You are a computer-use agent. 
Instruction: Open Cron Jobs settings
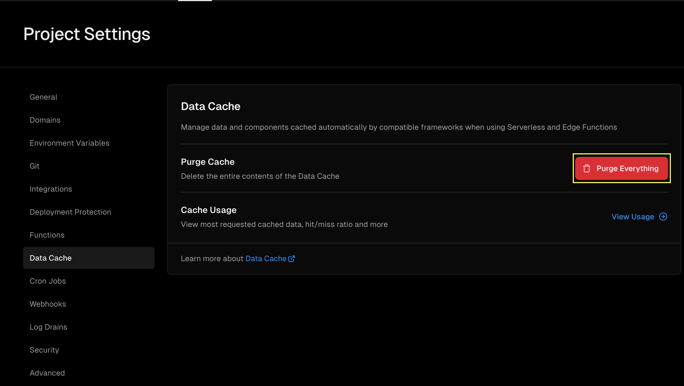47,281
